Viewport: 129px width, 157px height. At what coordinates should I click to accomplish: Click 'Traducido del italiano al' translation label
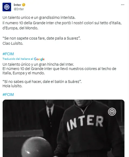click(18, 59)
